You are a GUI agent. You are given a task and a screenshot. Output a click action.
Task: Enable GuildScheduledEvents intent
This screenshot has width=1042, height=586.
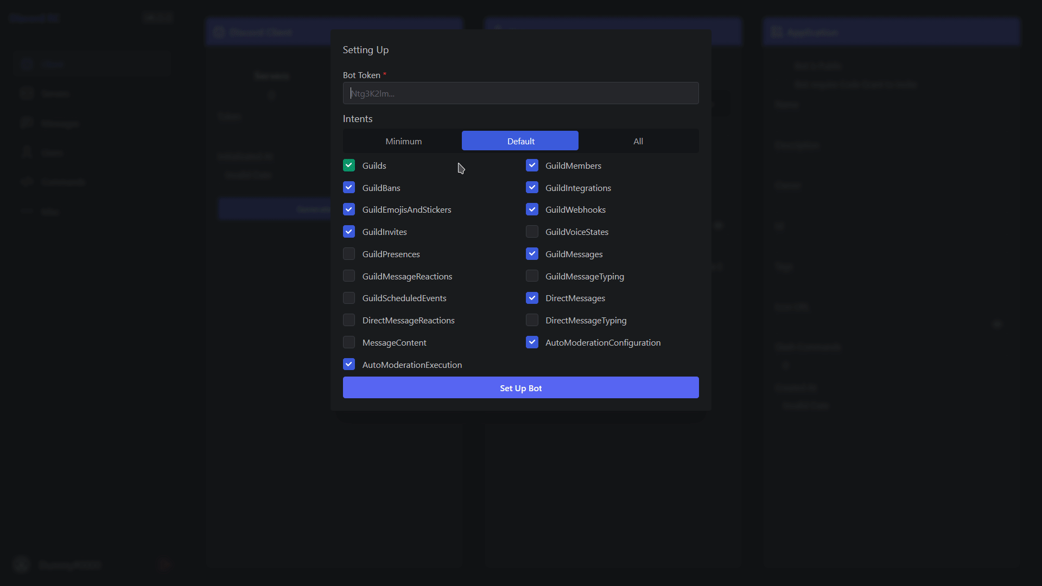(x=349, y=298)
